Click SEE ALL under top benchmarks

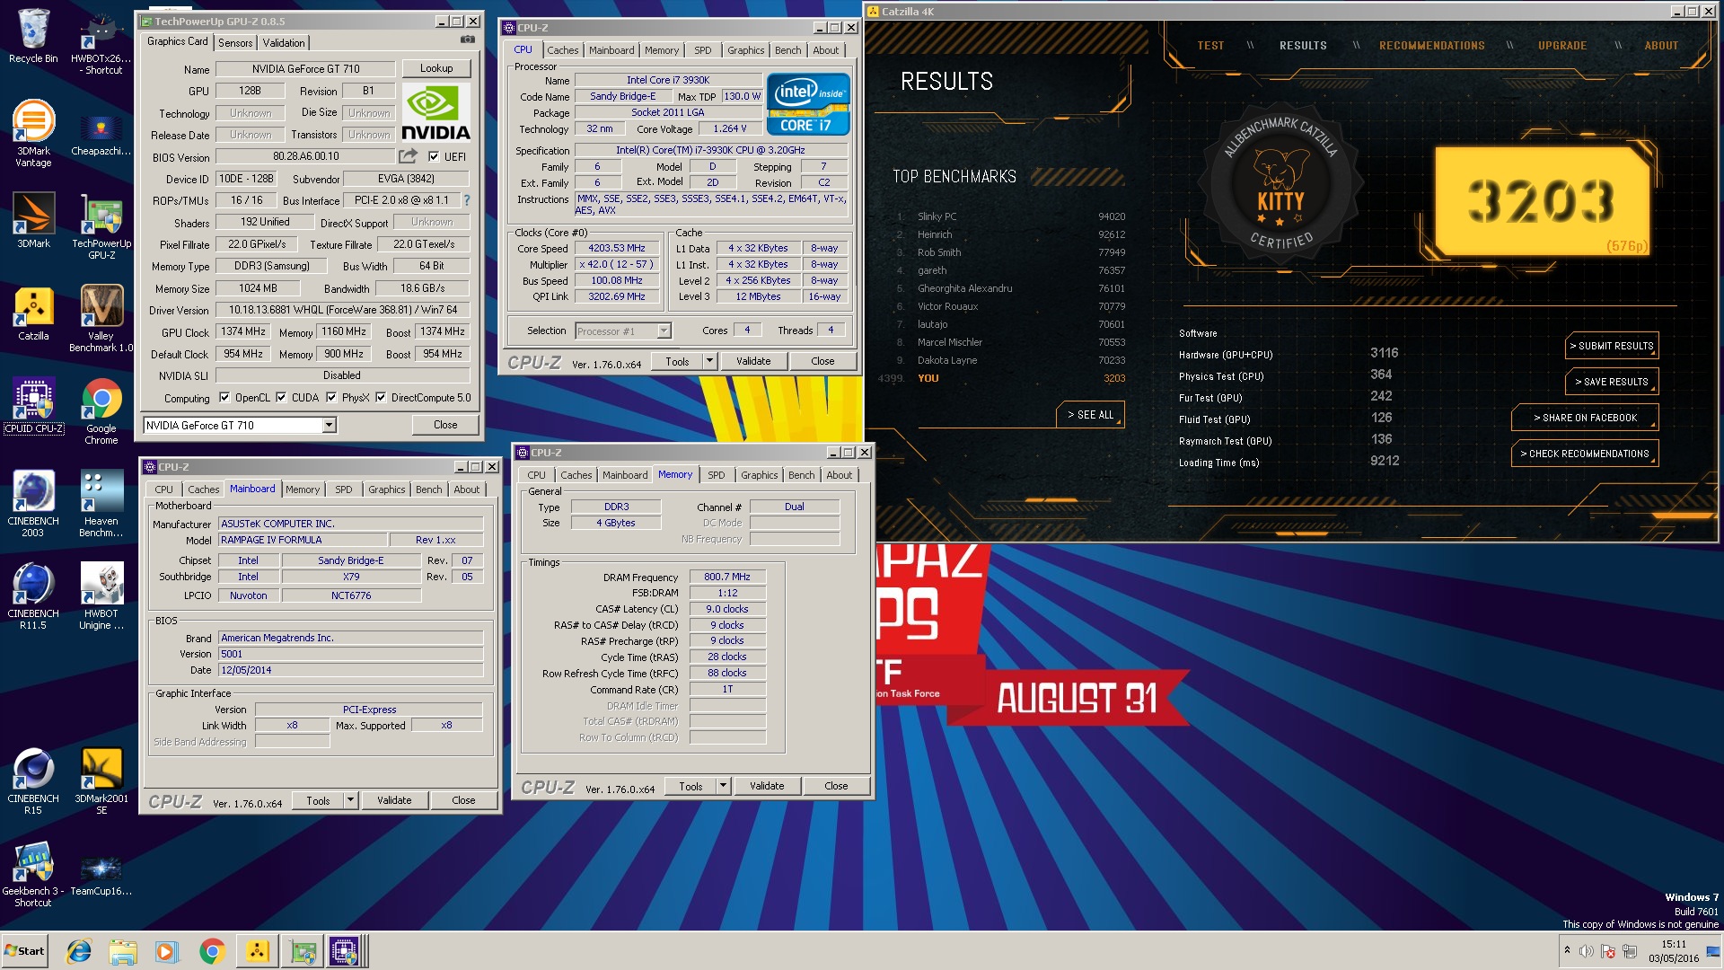click(1090, 415)
